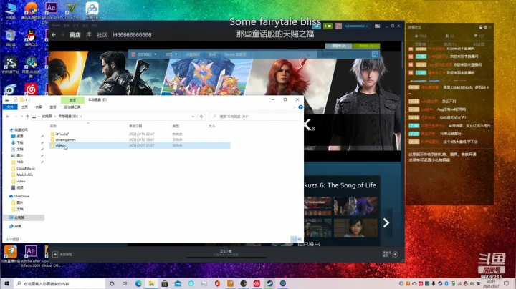This screenshot has width=516, height=289.
Task: Click Steam store search magnifier
Action: (x=375, y=54)
